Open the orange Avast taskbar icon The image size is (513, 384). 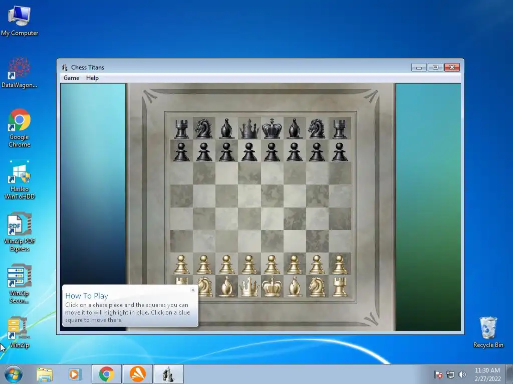pos(138,374)
